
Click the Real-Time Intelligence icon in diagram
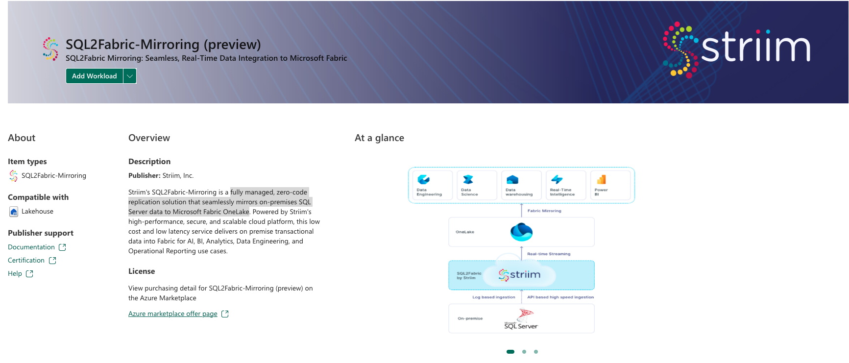(557, 180)
